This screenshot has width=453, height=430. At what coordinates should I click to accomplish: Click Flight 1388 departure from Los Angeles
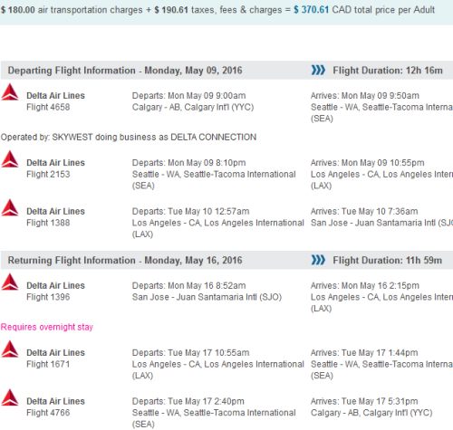[x=218, y=223]
